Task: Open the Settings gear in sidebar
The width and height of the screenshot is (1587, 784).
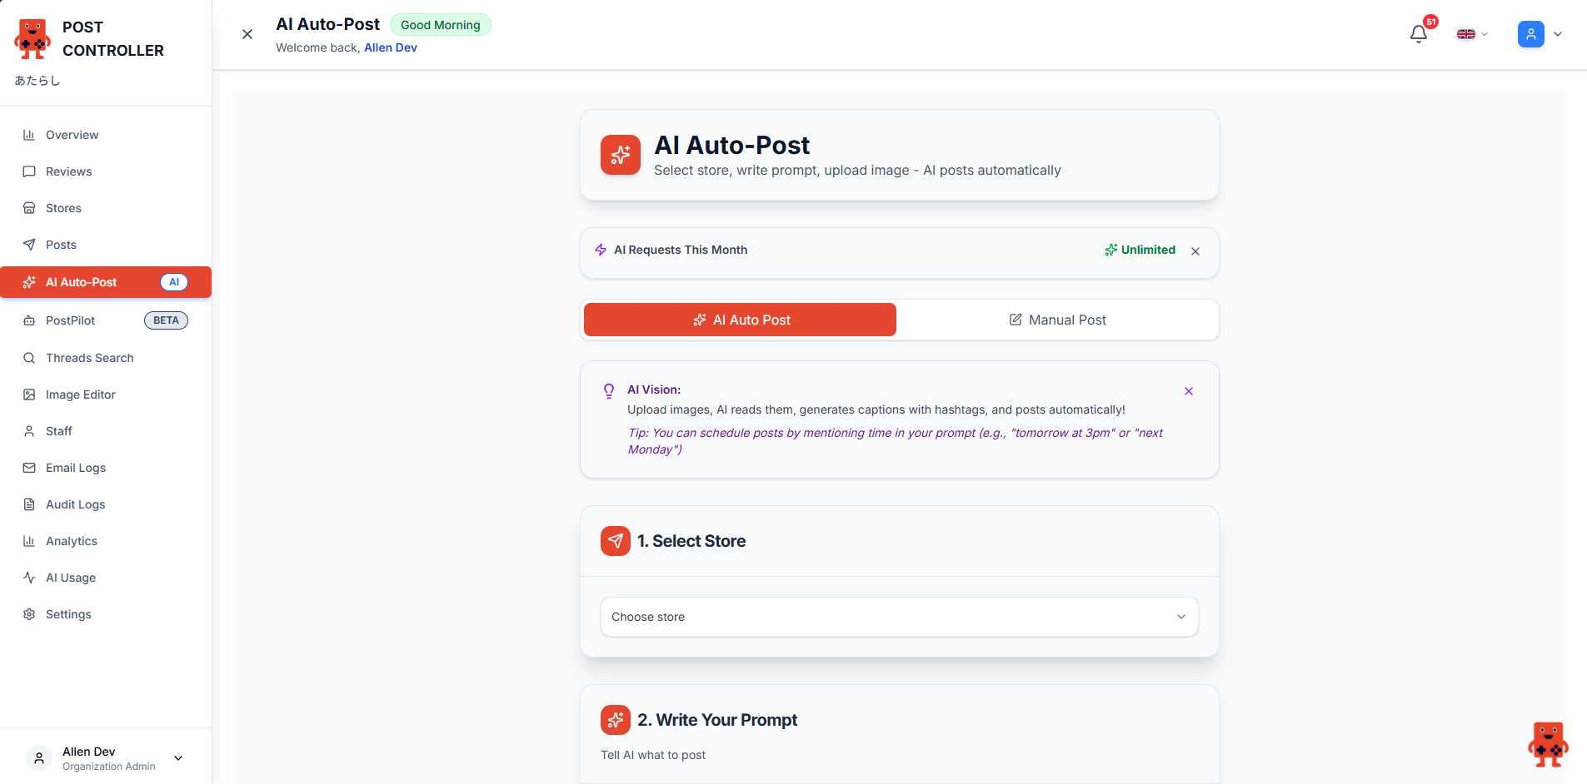Action: click(x=68, y=614)
